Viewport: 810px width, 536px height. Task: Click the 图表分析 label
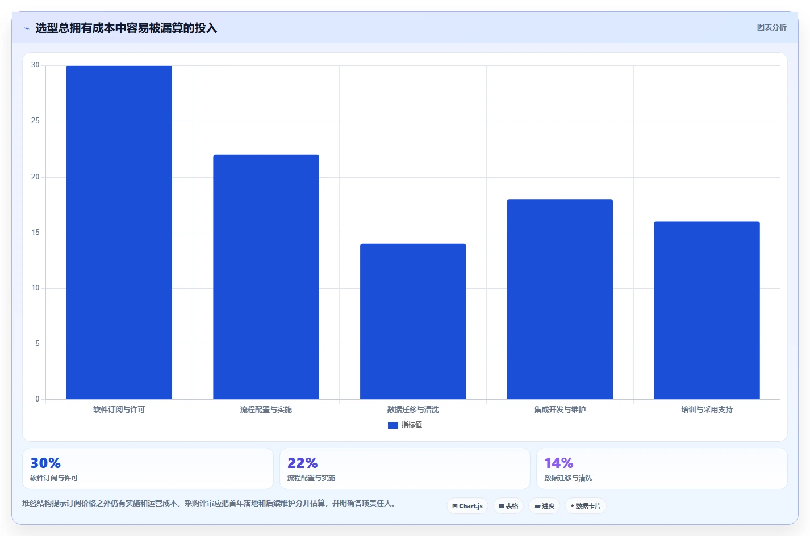tap(771, 27)
